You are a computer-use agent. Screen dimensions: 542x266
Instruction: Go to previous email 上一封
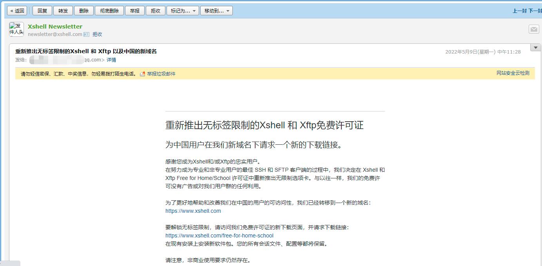[520, 11]
